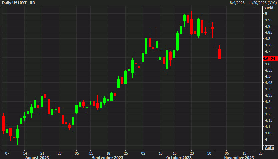Image resolution: width=278 pixels, height=159 pixels.
Task: Click the September 2023 month label
Action: pos(107,157)
